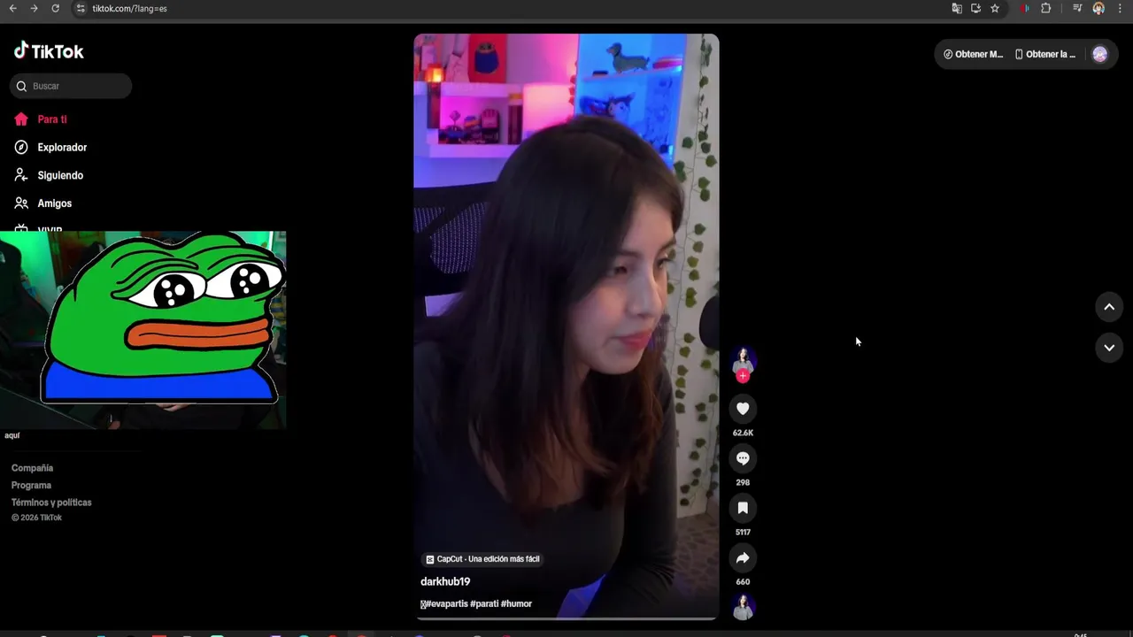
Task: Go to next video with down chevron
Action: click(x=1109, y=348)
